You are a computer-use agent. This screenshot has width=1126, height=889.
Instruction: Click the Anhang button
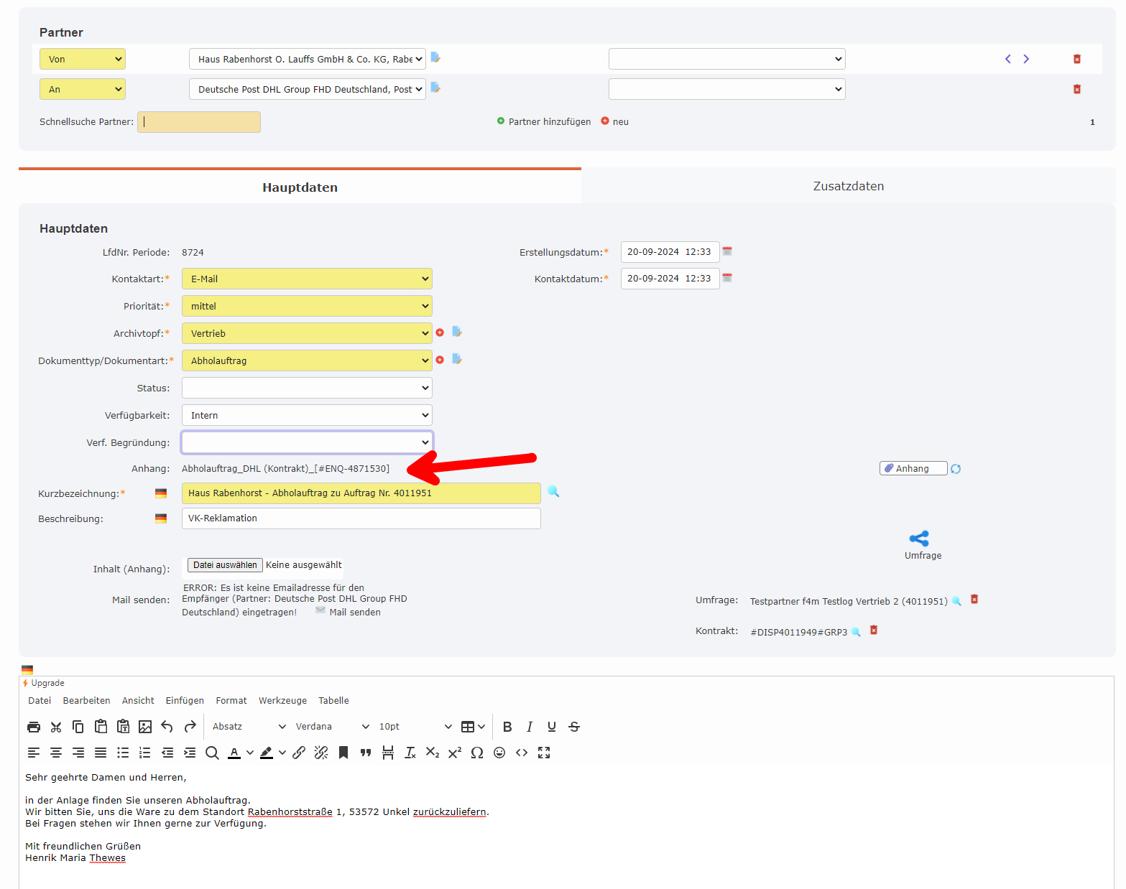913,467
